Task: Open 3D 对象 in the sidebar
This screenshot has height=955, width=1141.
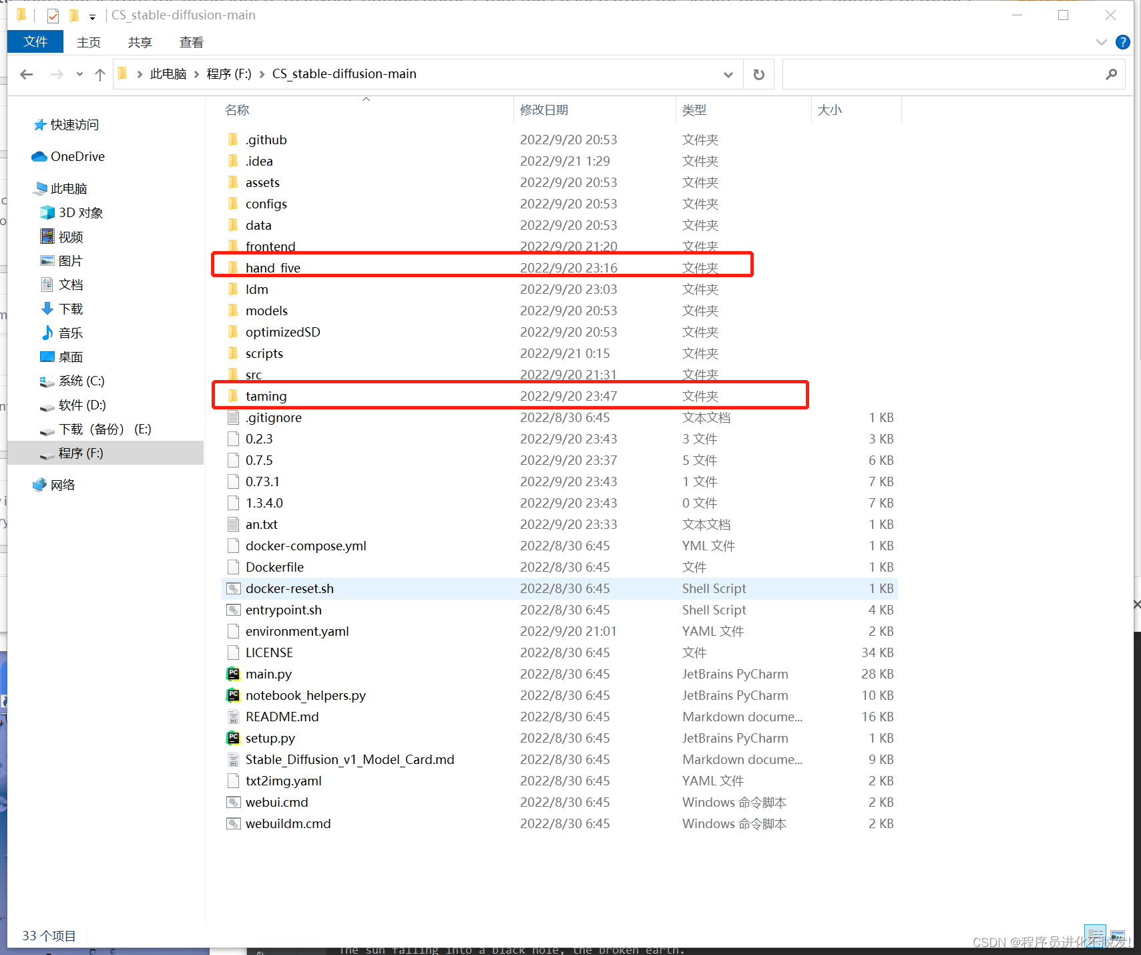Action: (x=81, y=212)
